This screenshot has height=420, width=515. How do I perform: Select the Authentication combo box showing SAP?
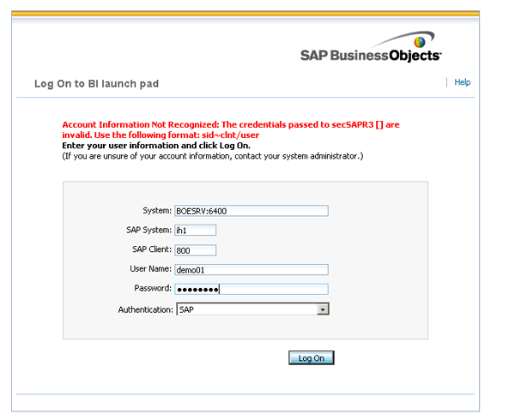[x=246, y=309]
